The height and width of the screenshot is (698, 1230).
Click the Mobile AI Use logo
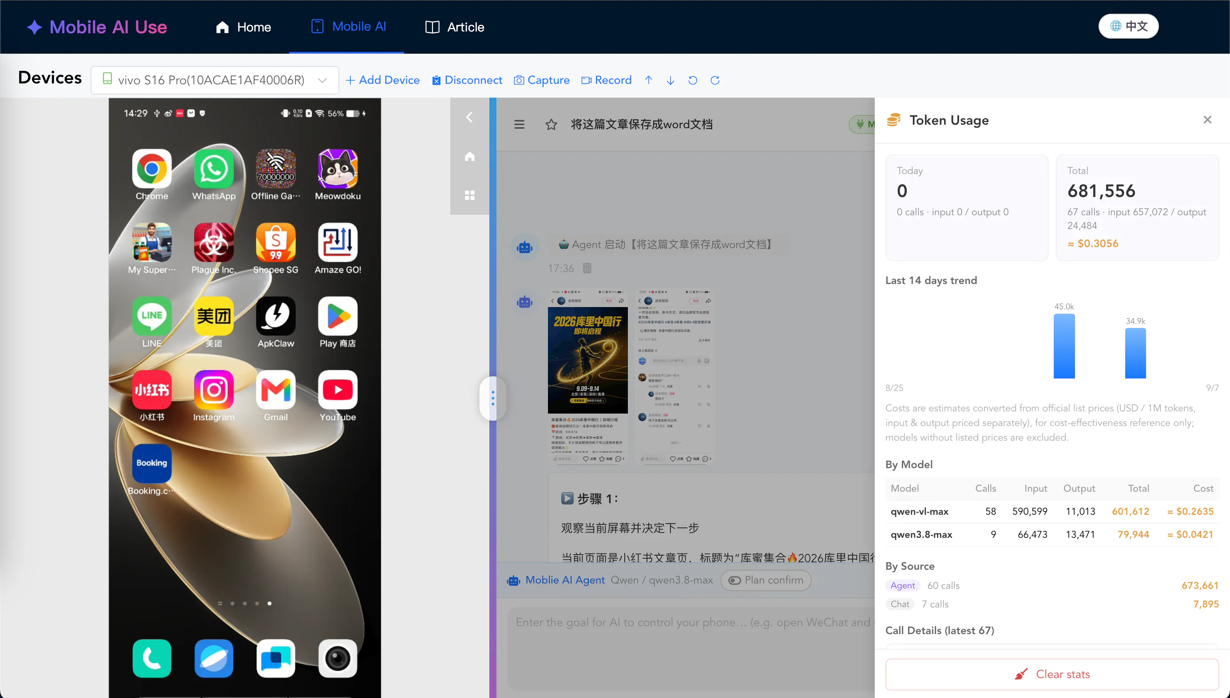pyautogui.click(x=97, y=27)
